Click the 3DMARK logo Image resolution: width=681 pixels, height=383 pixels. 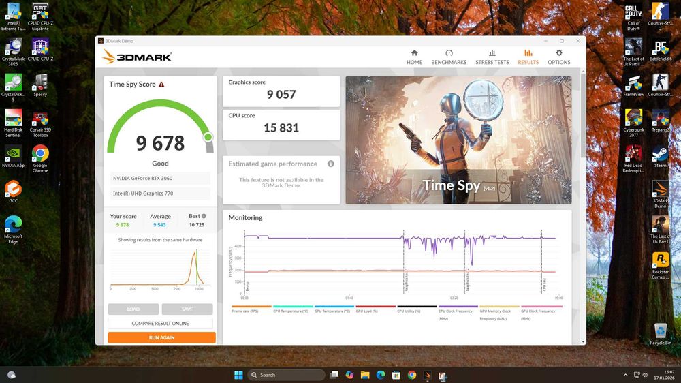click(x=137, y=57)
